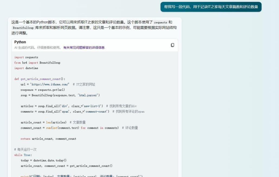Click the 'from bs4 import BeautifulSoup' line
Viewport: 279px width, 177px height.
click(37, 63)
